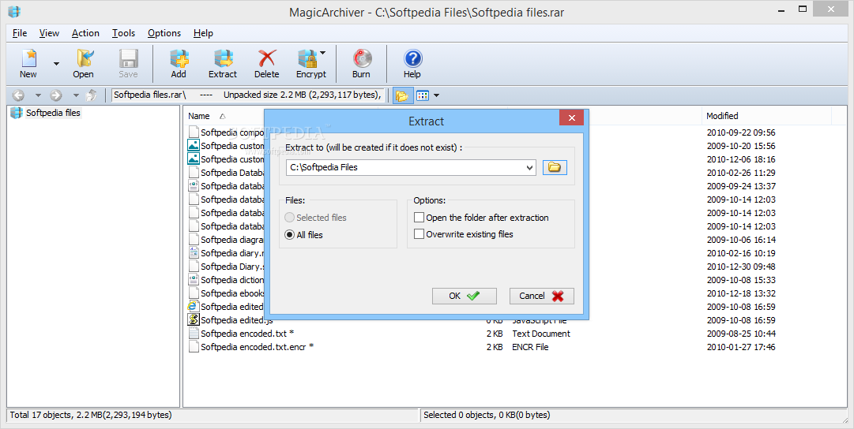
Task: Go forward with the navigation arrow
Action: (55, 95)
